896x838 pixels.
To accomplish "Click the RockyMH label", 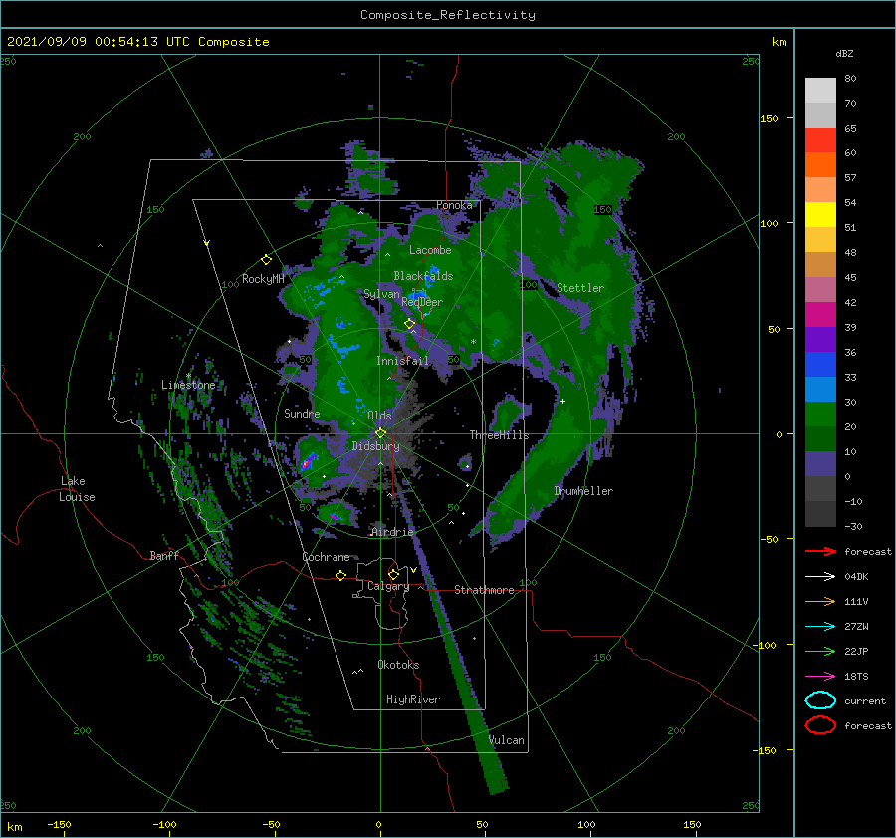I will pyautogui.click(x=263, y=279).
